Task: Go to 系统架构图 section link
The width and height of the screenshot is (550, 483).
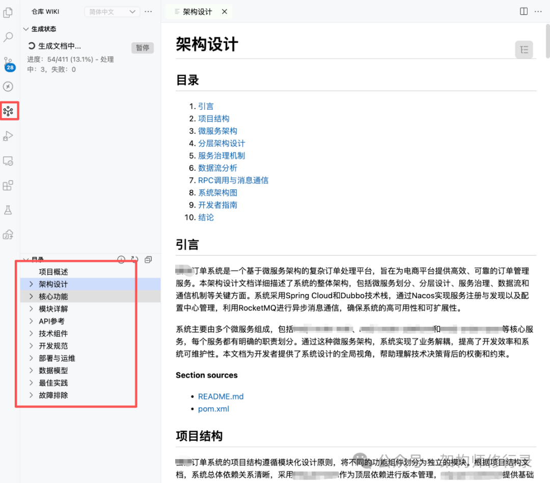Action: pyautogui.click(x=217, y=192)
